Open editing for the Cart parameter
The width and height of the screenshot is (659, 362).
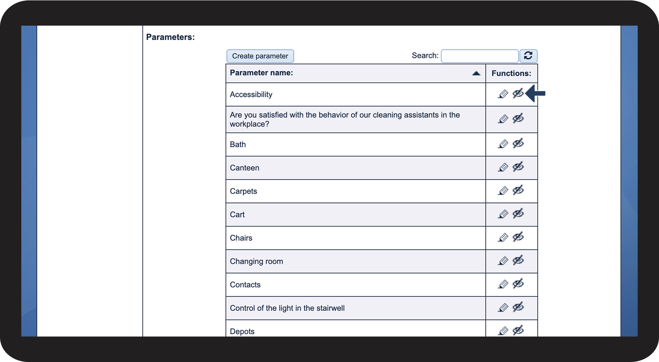point(503,214)
